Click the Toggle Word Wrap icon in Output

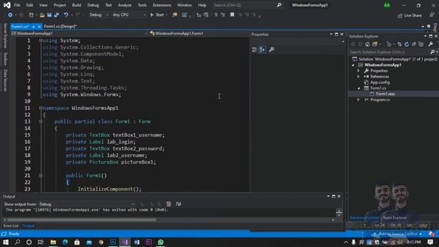178,204
